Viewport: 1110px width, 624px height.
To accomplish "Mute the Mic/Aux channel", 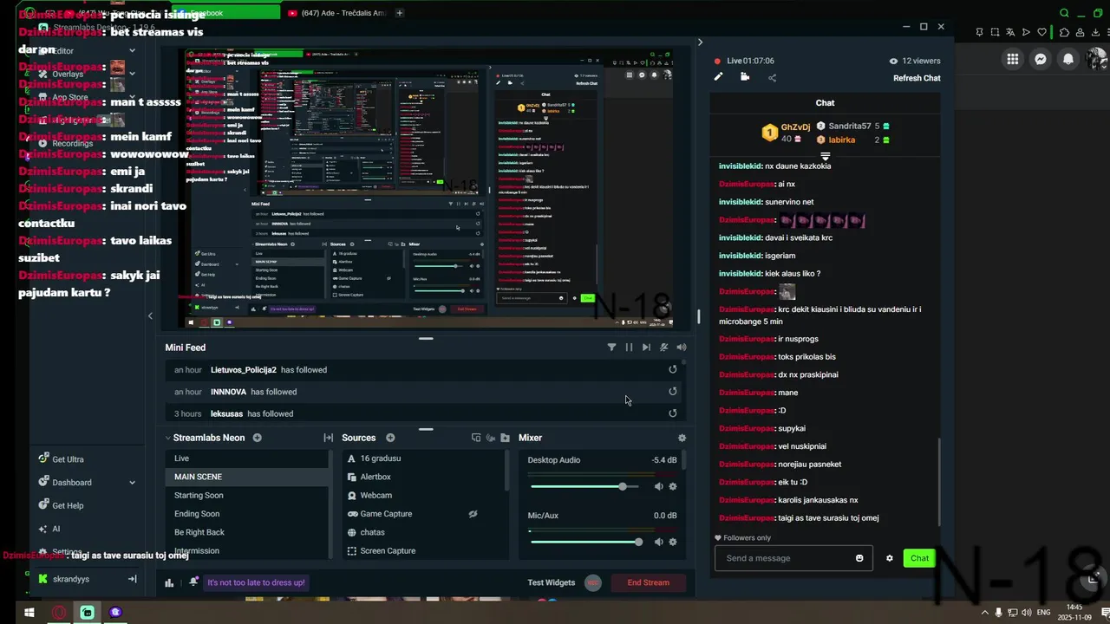I will [658, 542].
